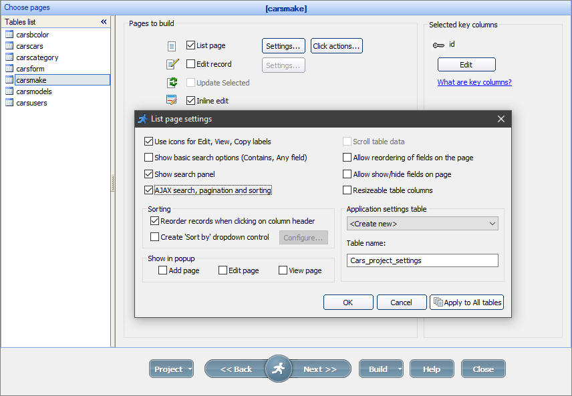Enable Show basic search options
572x396 pixels.
tap(148, 157)
